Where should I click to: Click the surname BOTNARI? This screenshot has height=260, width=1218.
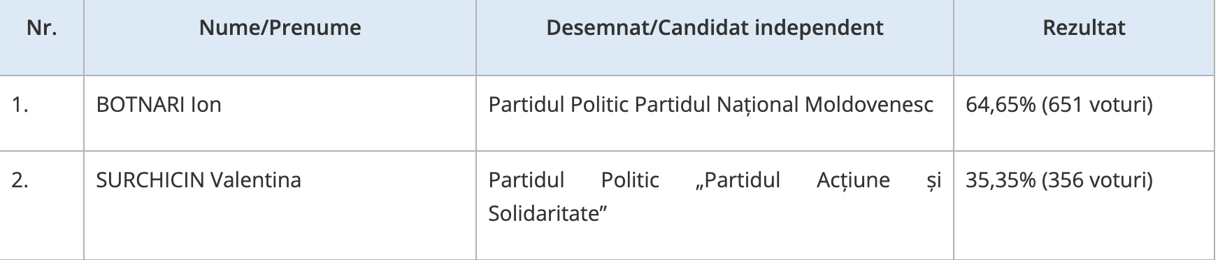click(141, 105)
